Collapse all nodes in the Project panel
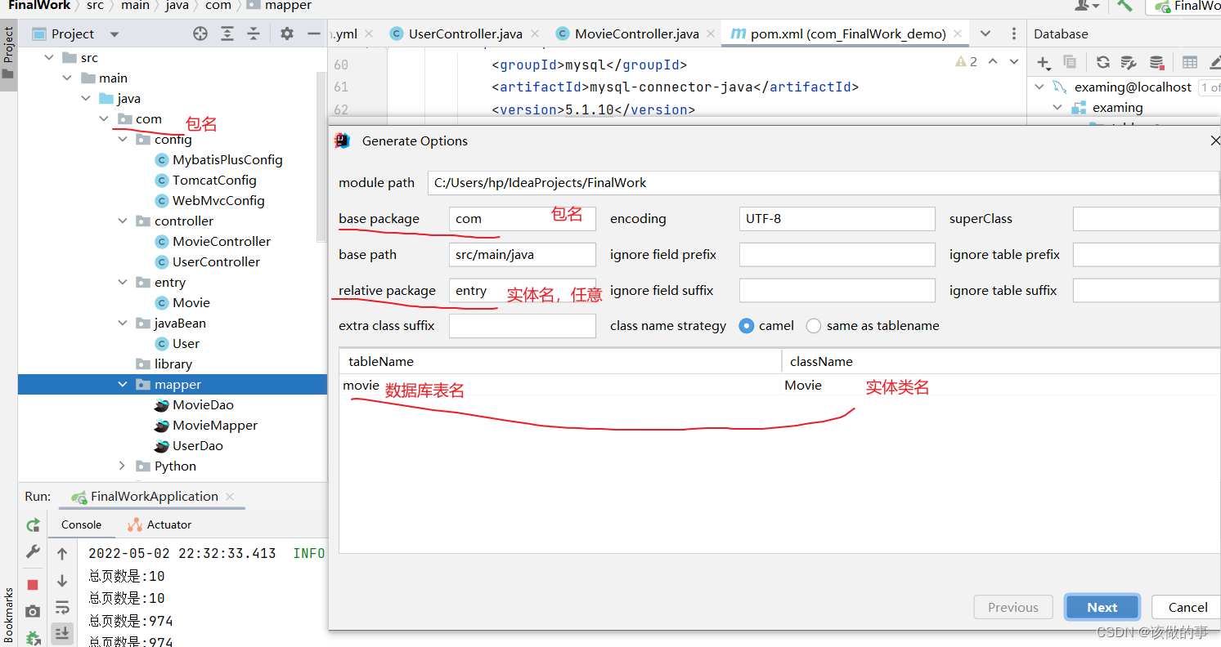 (254, 33)
